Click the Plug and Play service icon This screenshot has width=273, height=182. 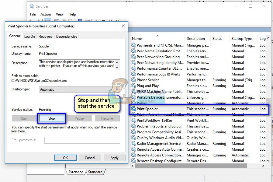pyautogui.click(x=133, y=86)
